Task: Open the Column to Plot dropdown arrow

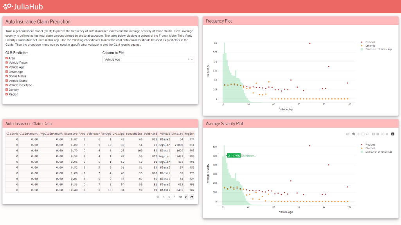Action: pyautogui.click(x=192, y=59)
